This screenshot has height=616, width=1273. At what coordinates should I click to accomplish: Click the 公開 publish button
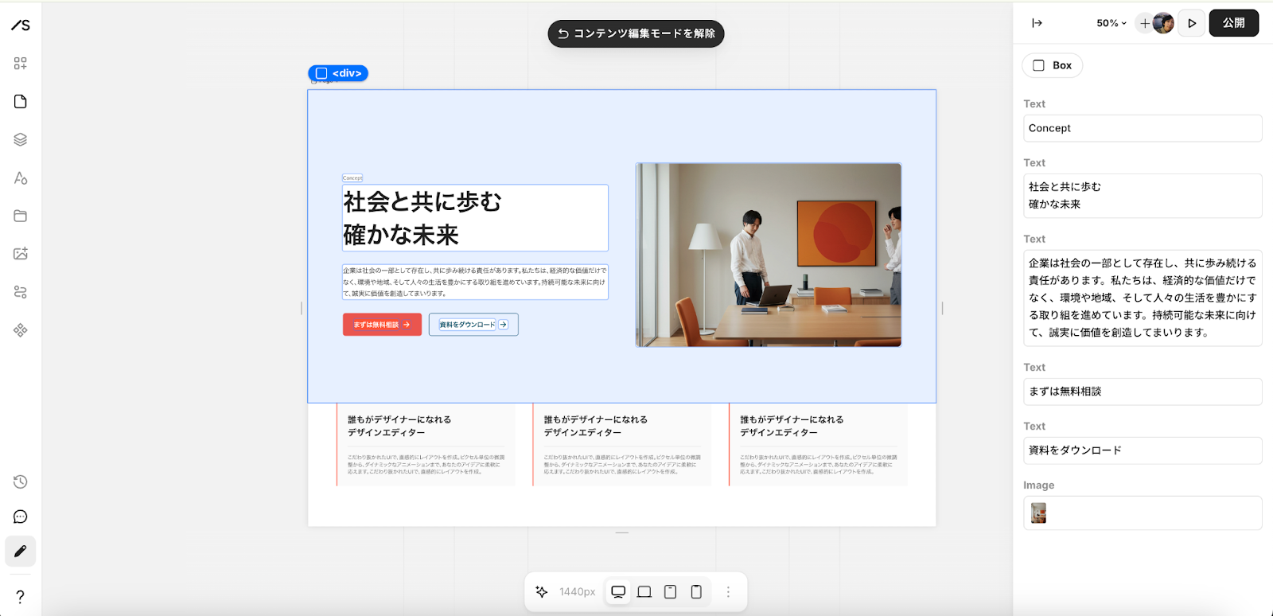click(1233, 23)
